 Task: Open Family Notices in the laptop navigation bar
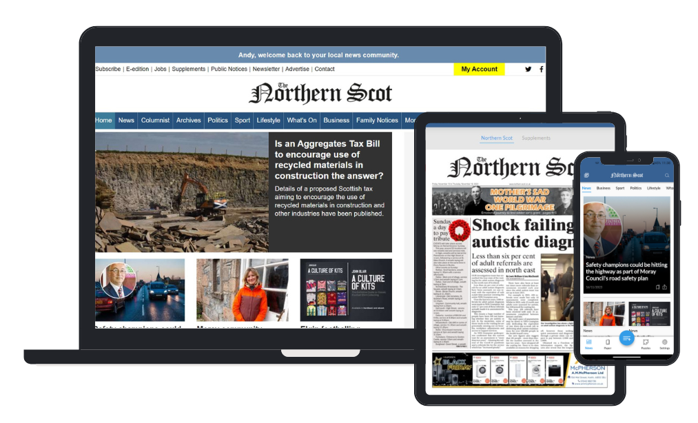pyautogui.click(x=377, y=121)
